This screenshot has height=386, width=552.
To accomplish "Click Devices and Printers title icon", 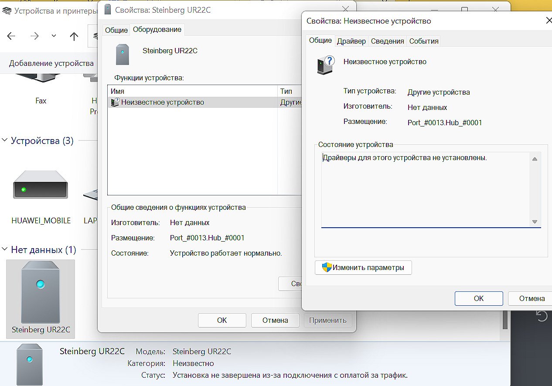I will point(7,10).
